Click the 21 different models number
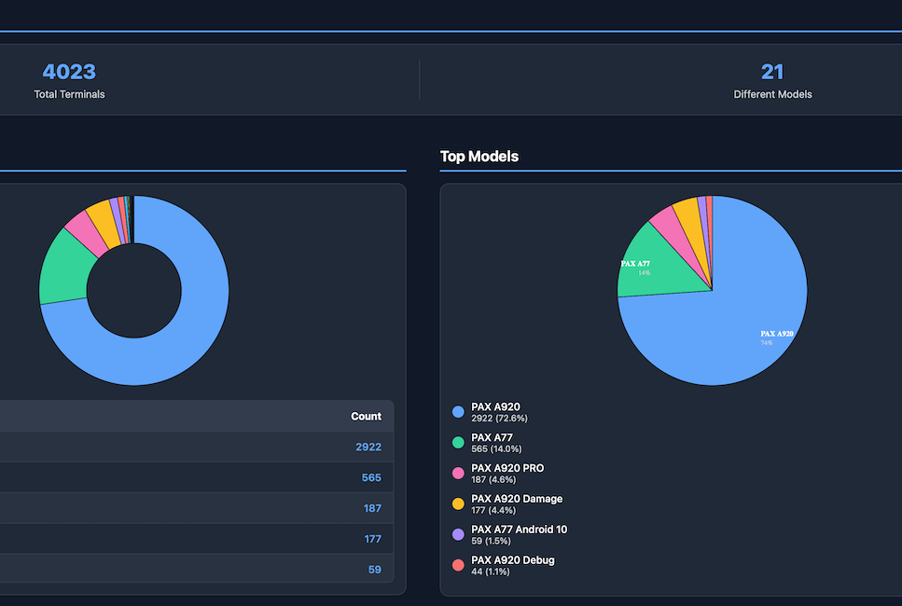The height and width of the screenshot is (606, 902). 772,72
